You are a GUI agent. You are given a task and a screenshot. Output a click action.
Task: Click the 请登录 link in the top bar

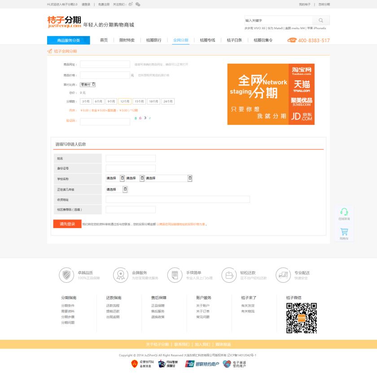coord(86,4)
